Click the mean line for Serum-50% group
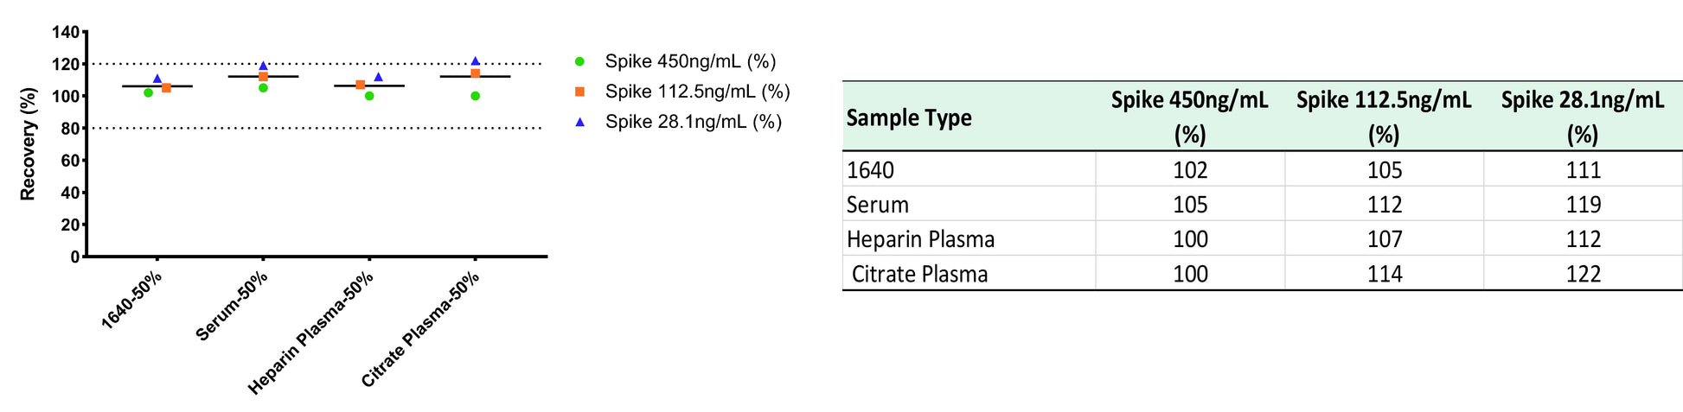Screen dimensions: 1683x412 point(263,77)
